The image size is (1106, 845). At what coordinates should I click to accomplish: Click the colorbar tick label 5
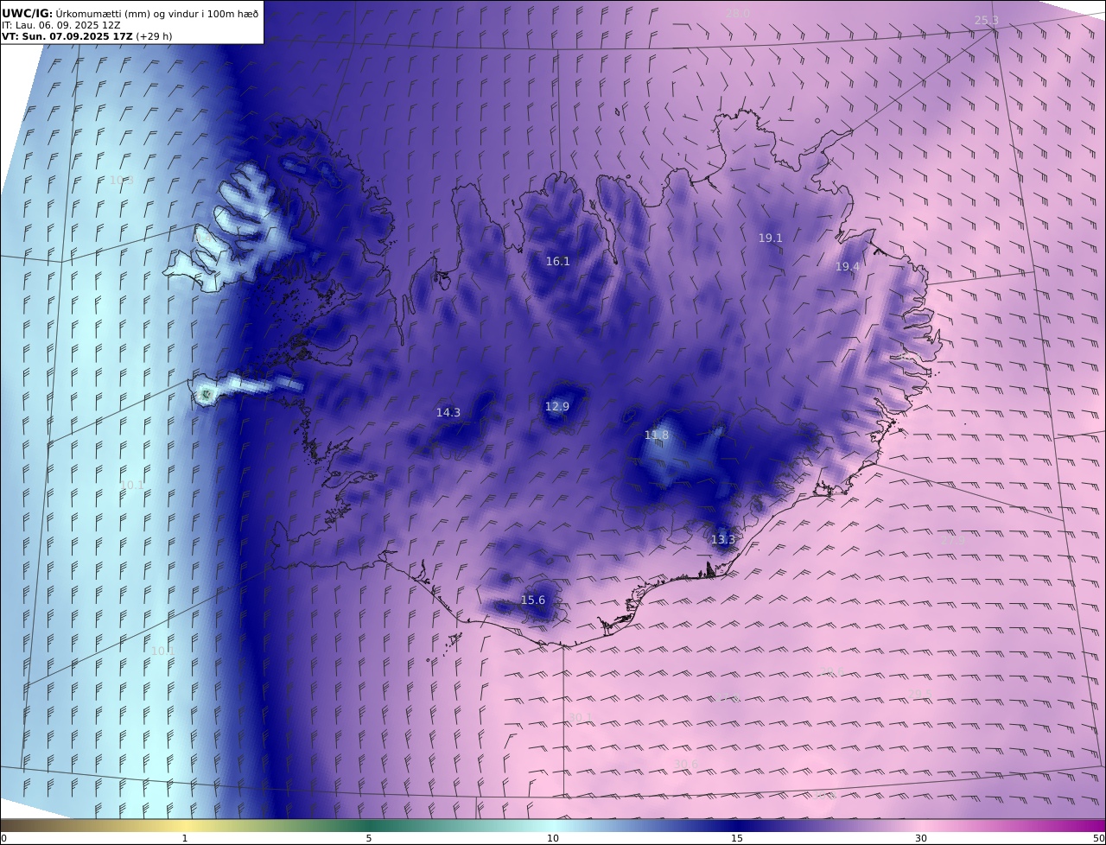369,838
